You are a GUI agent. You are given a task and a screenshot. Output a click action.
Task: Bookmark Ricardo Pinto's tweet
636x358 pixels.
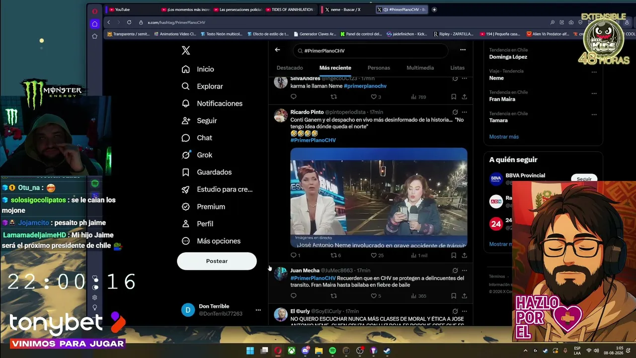coord(454,256)
